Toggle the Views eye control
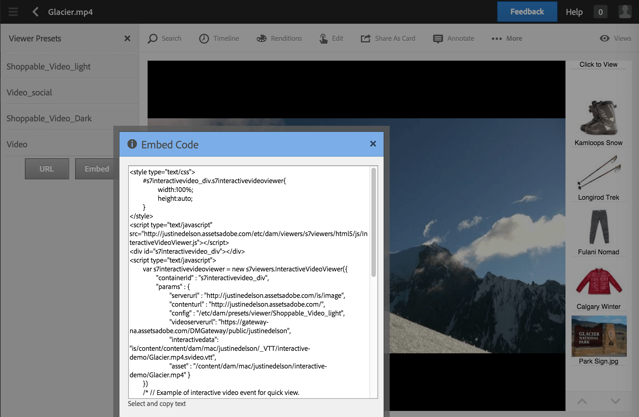639x417 pixels. pyautogui.click(x=615, y=38)
